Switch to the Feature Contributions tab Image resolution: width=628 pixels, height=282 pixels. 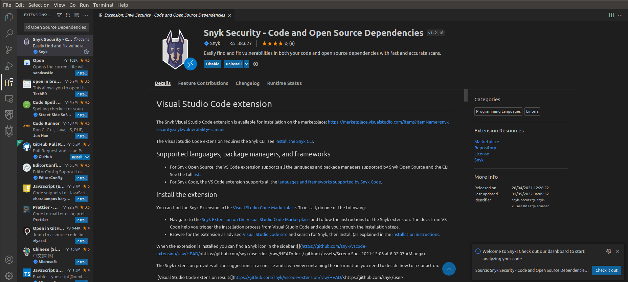[x=203, y=83]
